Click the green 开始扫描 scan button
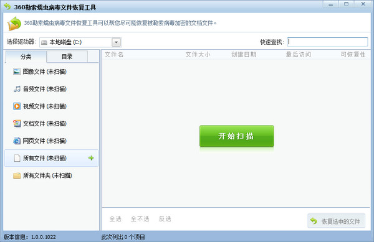This screenshot has width=374, height=242. (237, 136)
